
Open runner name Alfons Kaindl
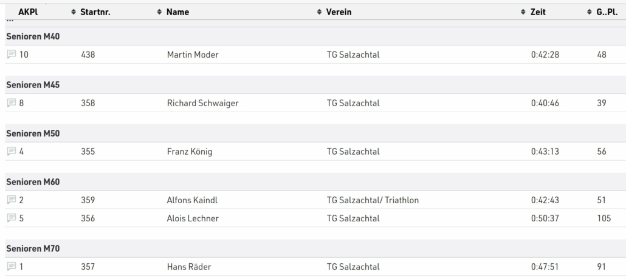(193, 200)
